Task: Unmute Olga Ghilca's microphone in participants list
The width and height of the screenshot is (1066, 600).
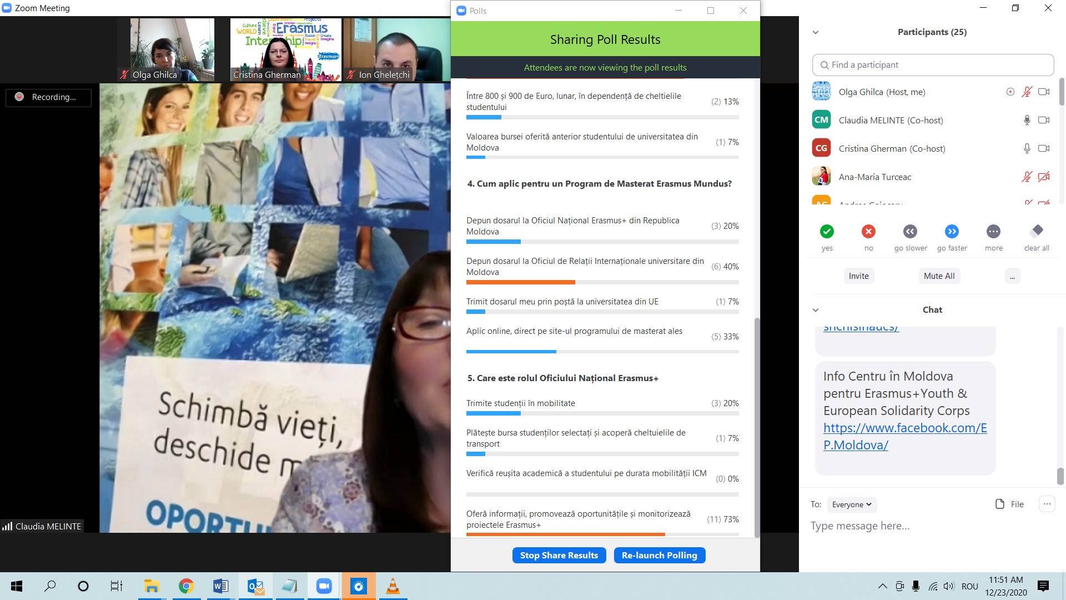Action: pyautogui.click(x=1027, y=92)
